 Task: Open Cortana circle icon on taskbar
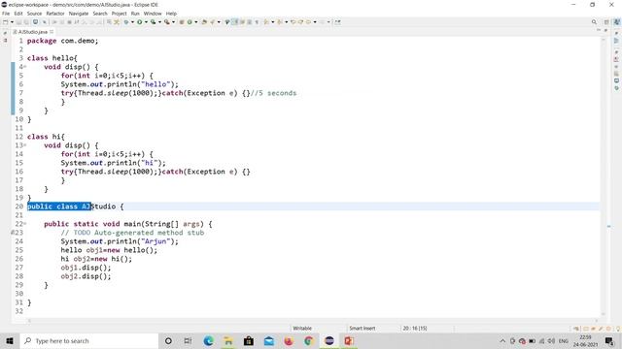tap(168, 340)
